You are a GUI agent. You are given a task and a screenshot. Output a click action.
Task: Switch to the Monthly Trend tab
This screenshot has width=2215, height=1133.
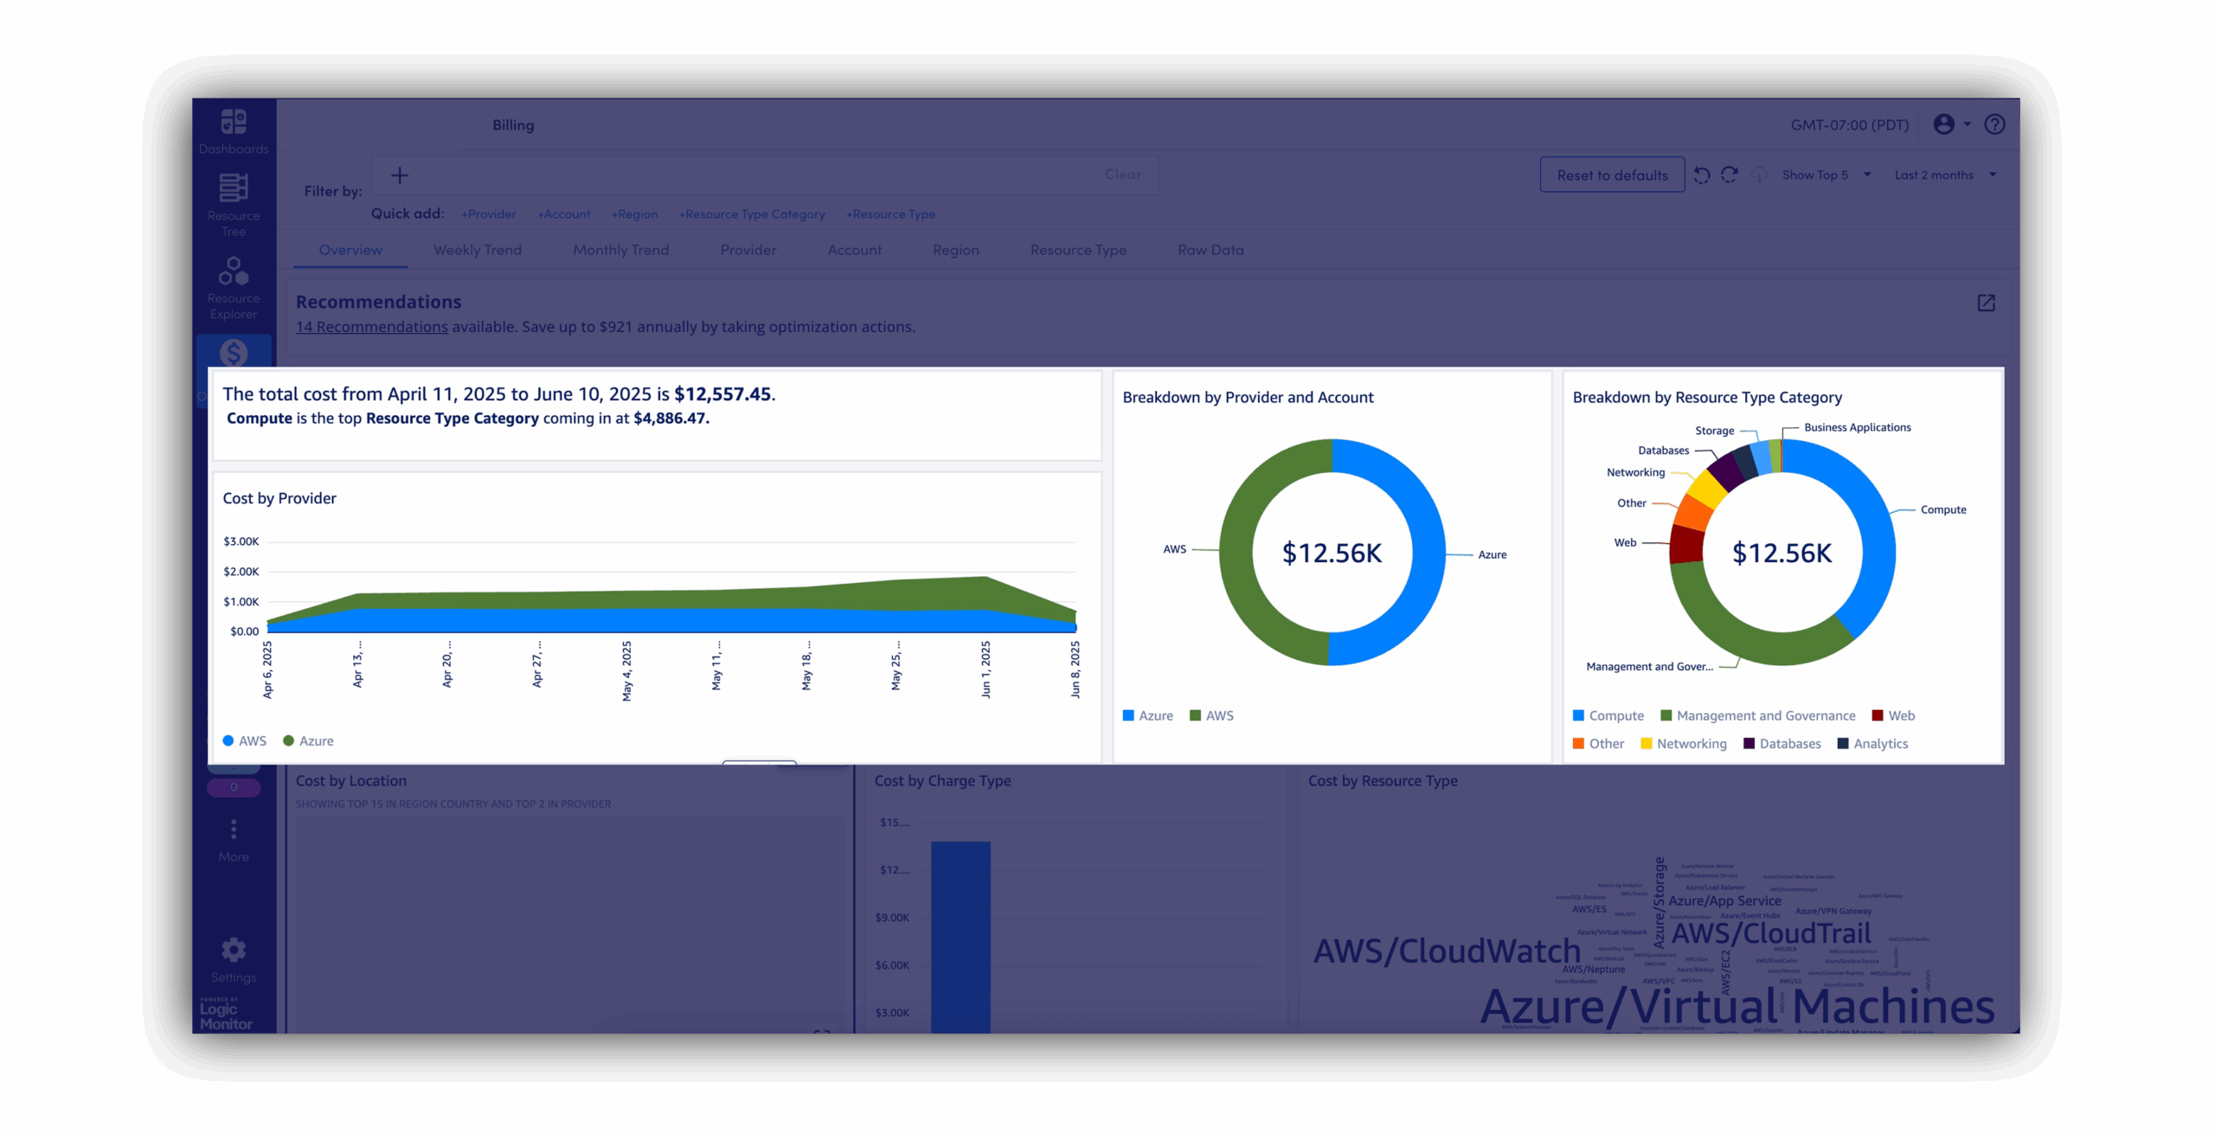pyautogui.click(x=621, y=250)
